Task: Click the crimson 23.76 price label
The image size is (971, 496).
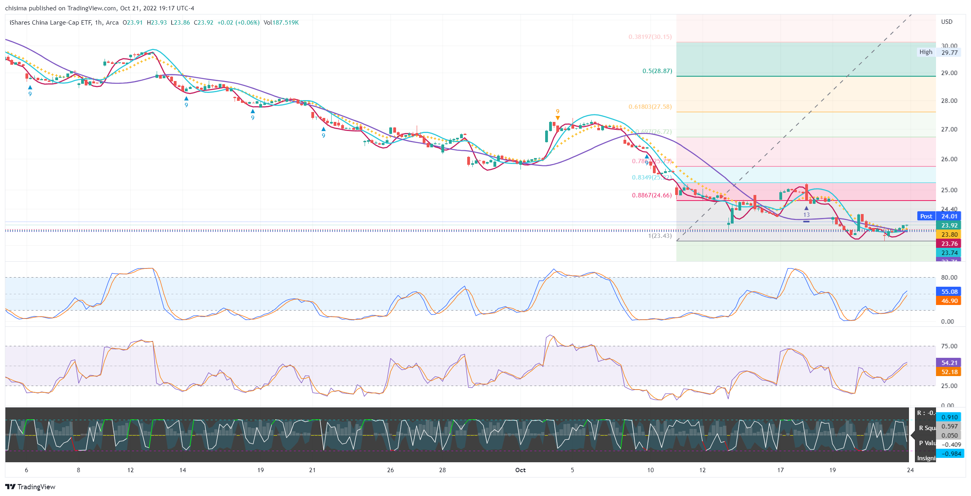Action: [949, 244]
